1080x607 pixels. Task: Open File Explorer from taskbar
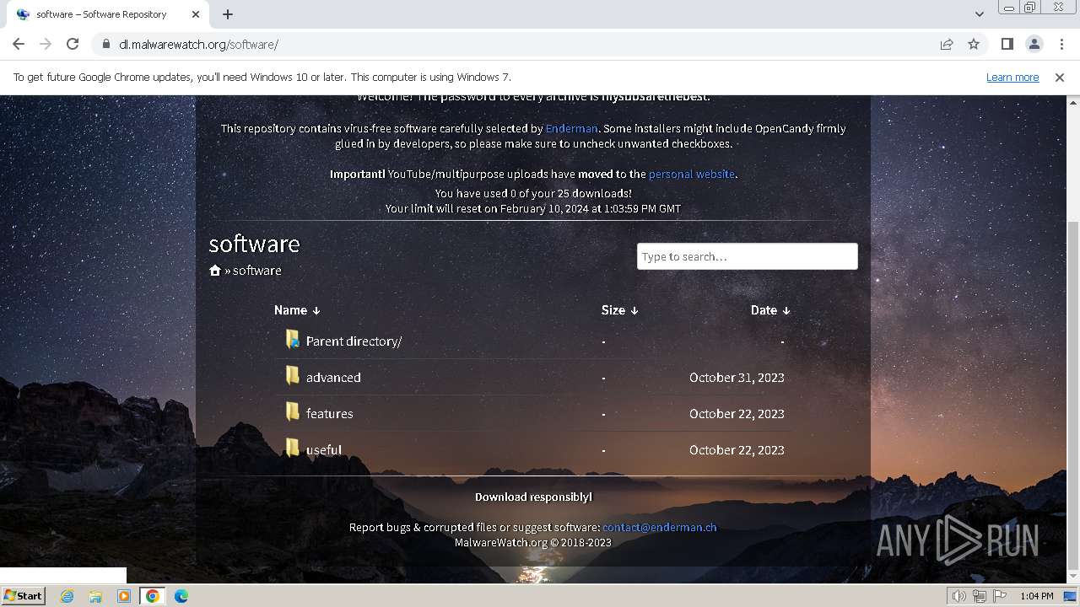95,596
